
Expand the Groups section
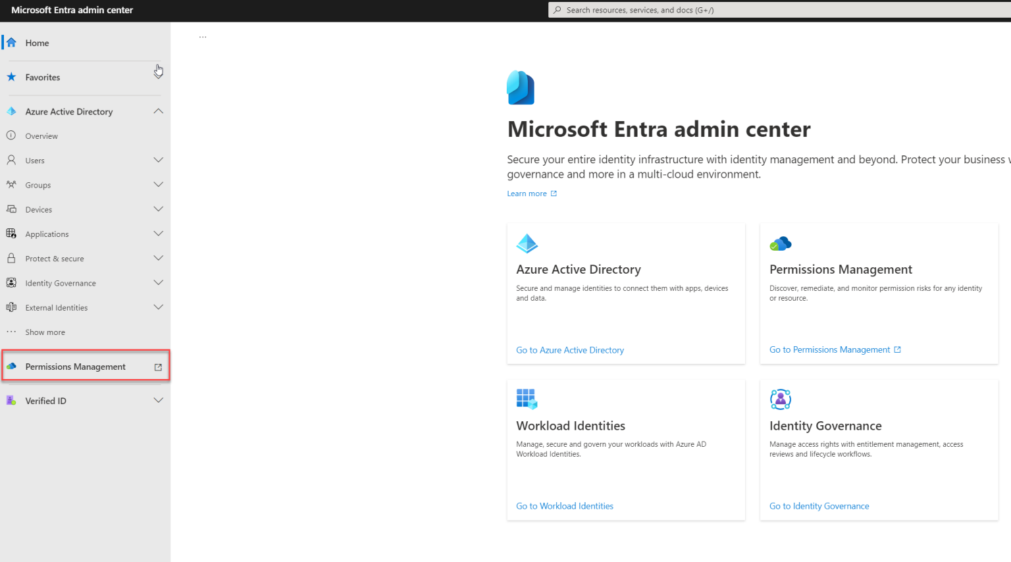(x=158, y=184)
